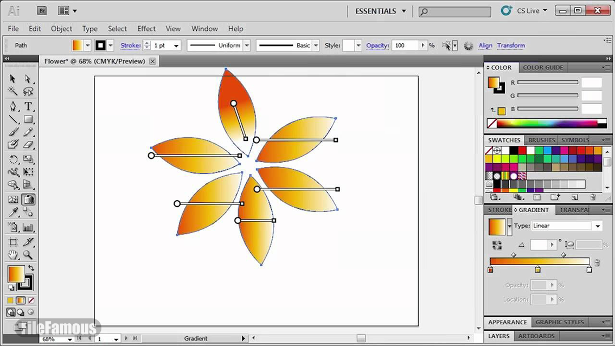Select the Direct Selection tool

[x=28, y=79]
